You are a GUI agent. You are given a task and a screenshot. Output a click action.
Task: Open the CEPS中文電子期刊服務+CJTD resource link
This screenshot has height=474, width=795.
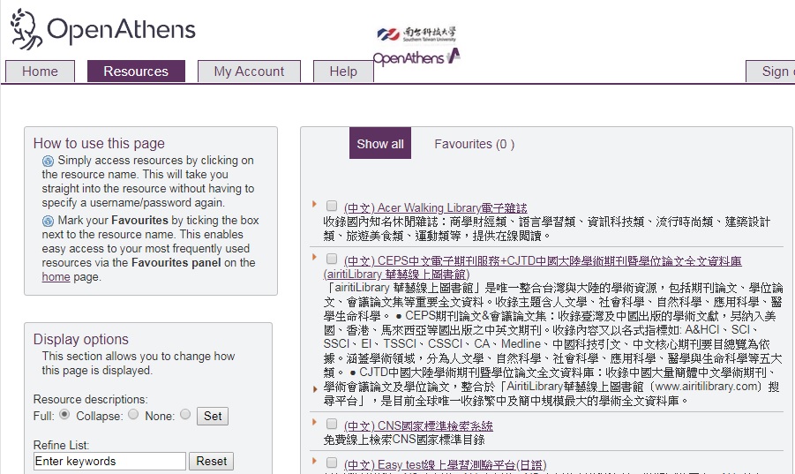(x=532, y=267)
